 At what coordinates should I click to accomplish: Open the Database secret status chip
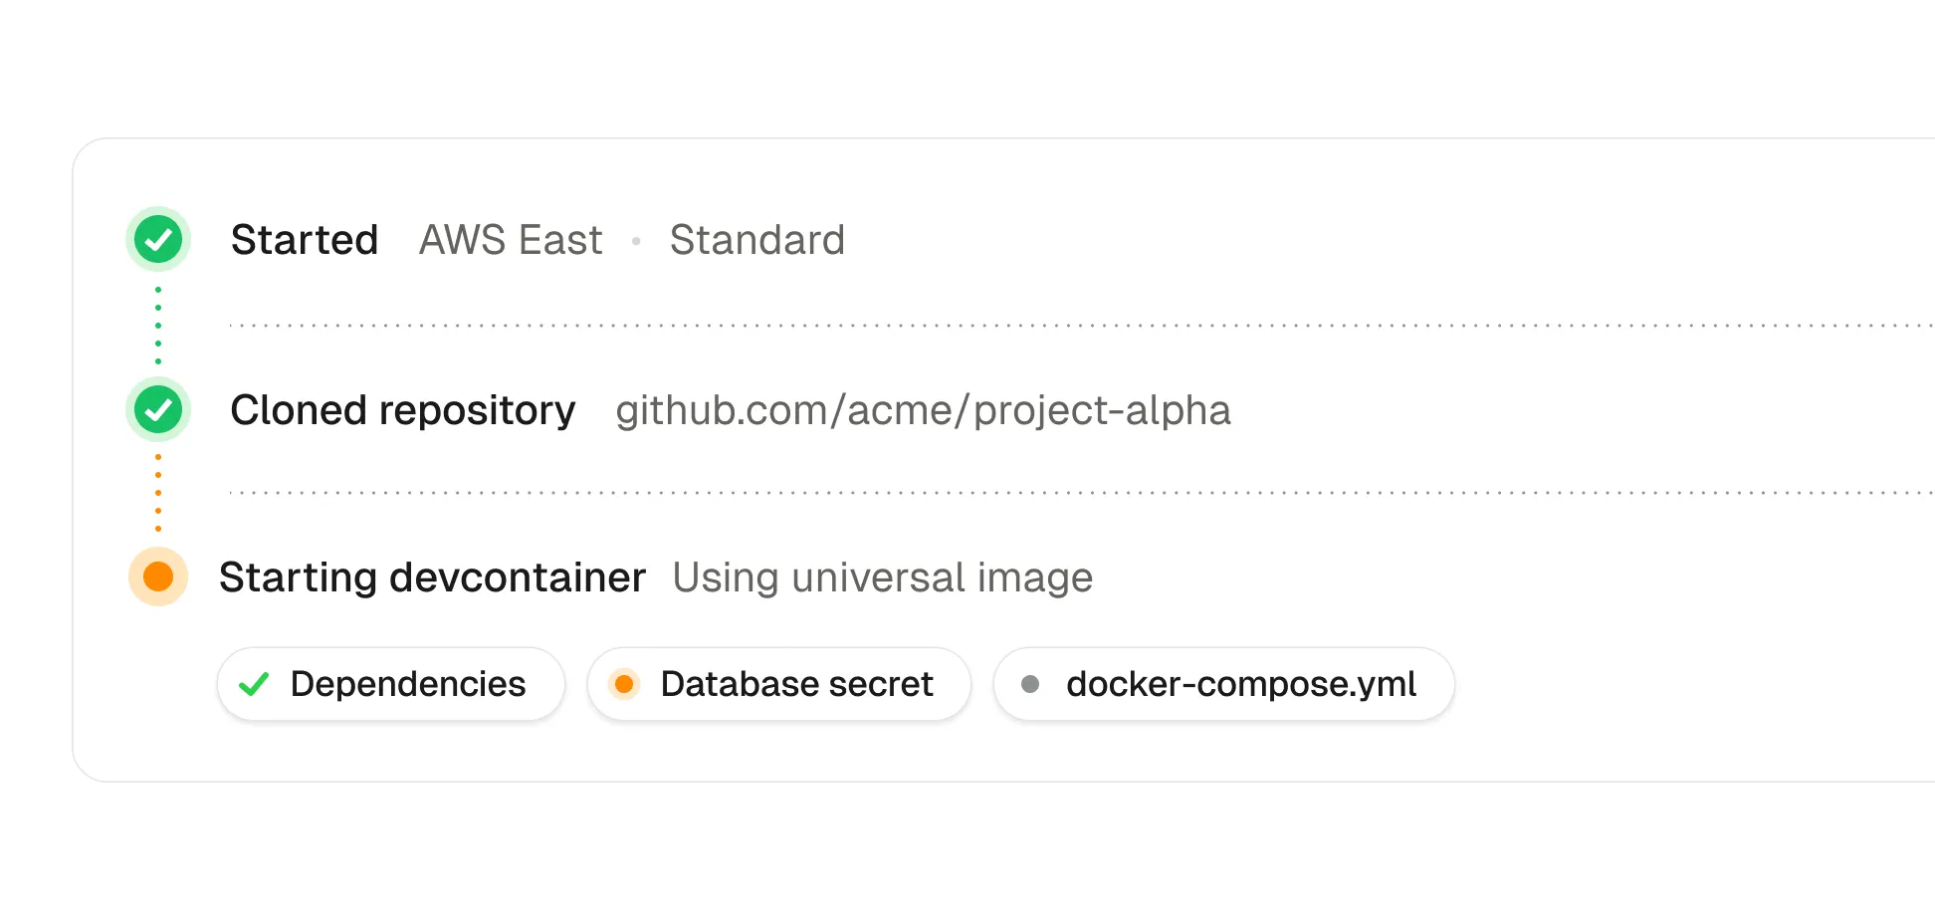(x=779, y=684)
